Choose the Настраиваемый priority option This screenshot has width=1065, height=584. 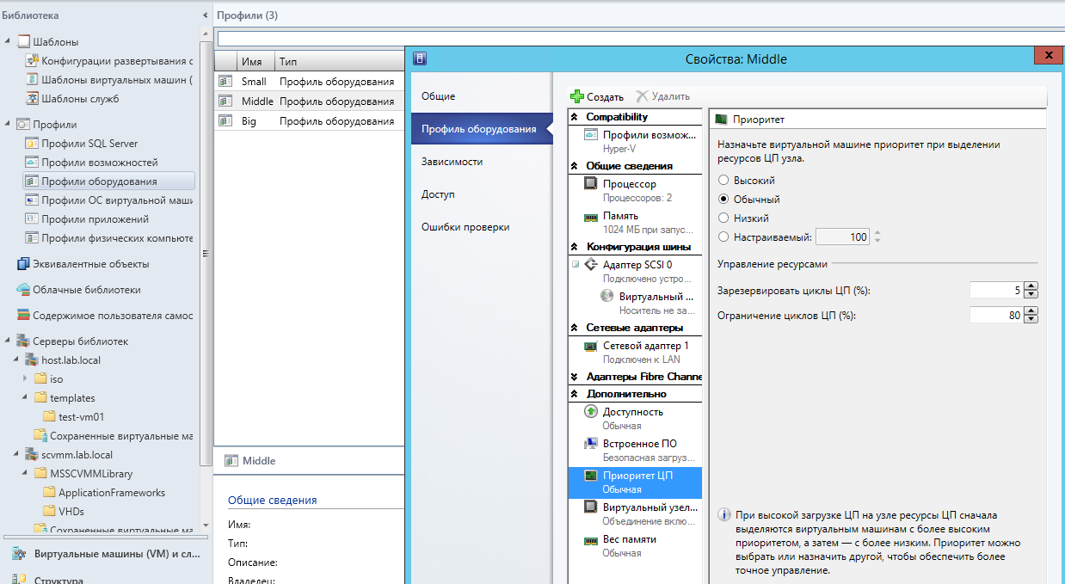coord(723,237)
